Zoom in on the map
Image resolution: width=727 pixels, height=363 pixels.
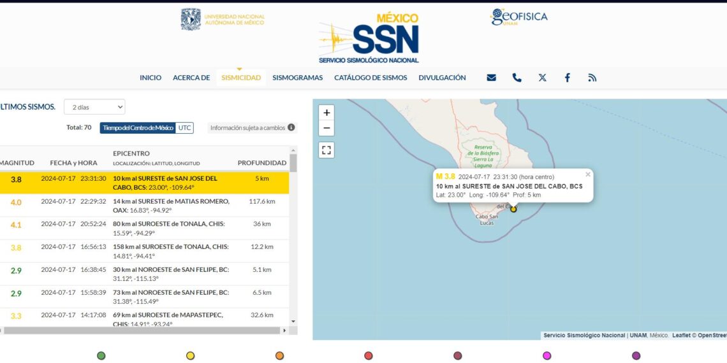tap(327, 113)
